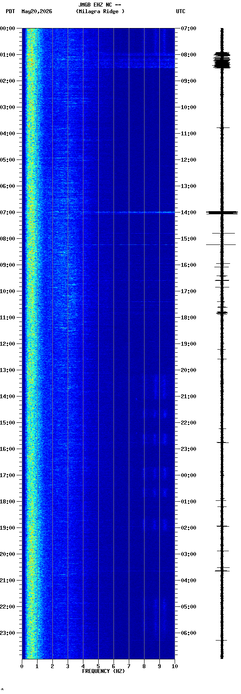Select the 23:00 label on the PDT axis
Viewport: 241px width, 694px height.
[x=7, y=633]
